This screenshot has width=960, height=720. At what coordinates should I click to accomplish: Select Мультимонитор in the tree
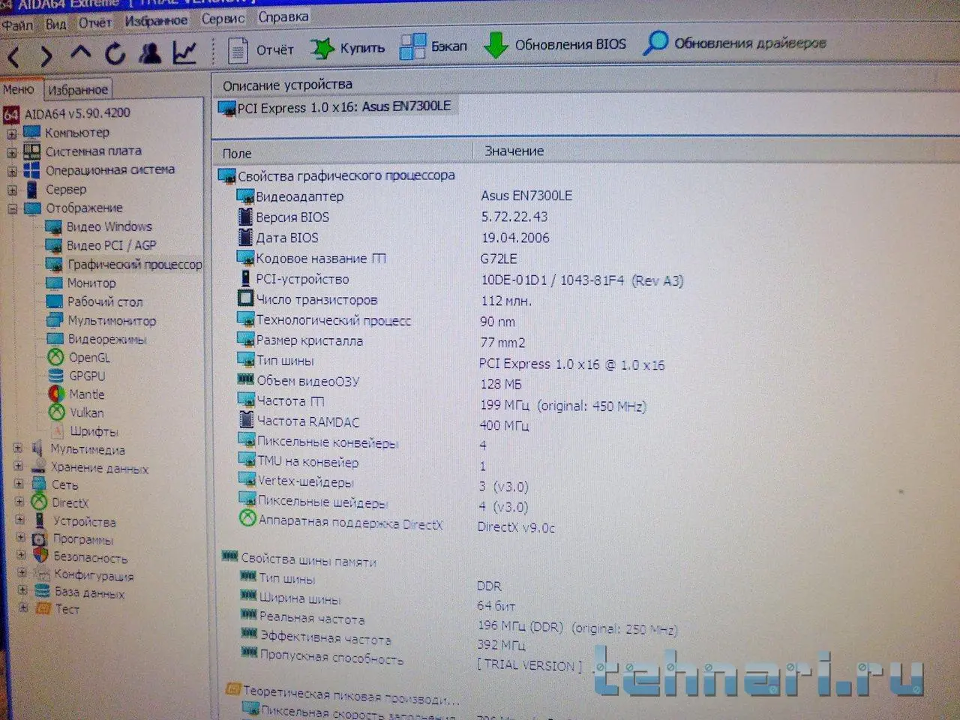coord(101,320)
